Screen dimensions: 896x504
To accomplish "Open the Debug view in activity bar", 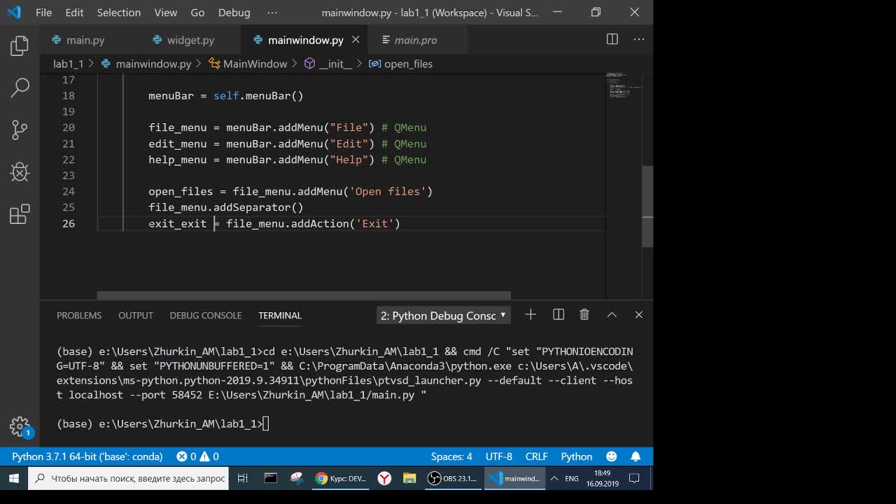I will pos(20,171).
